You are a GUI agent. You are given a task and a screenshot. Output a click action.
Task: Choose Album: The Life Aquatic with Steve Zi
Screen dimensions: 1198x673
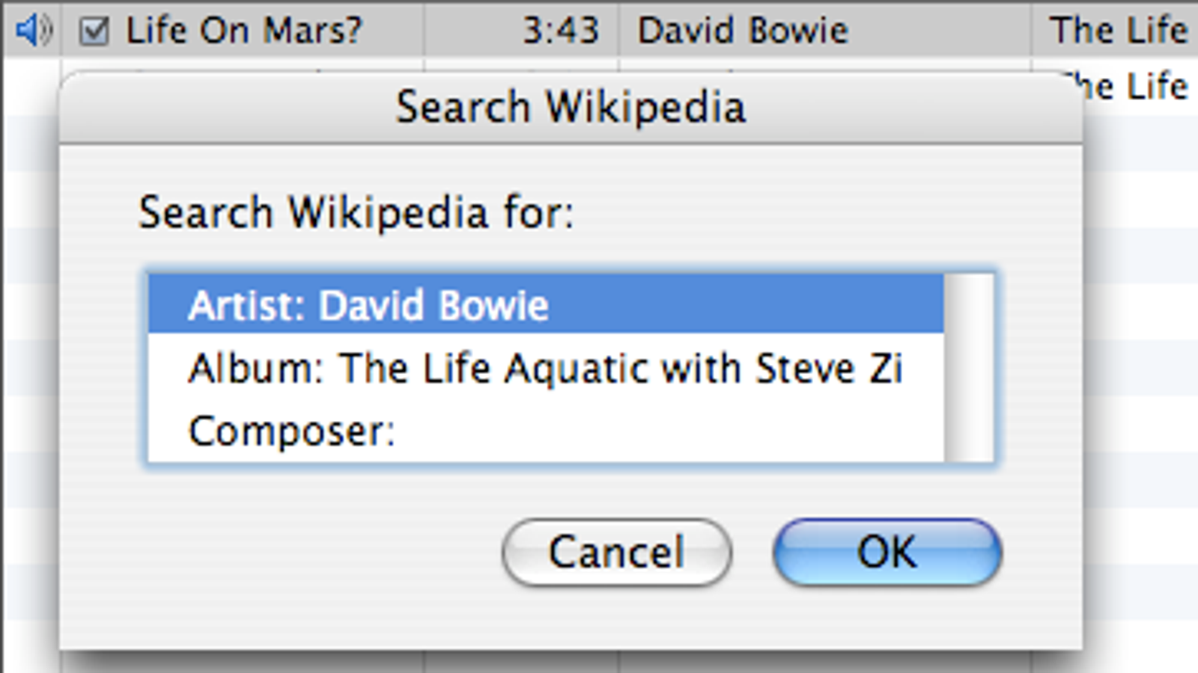point(546,368)
